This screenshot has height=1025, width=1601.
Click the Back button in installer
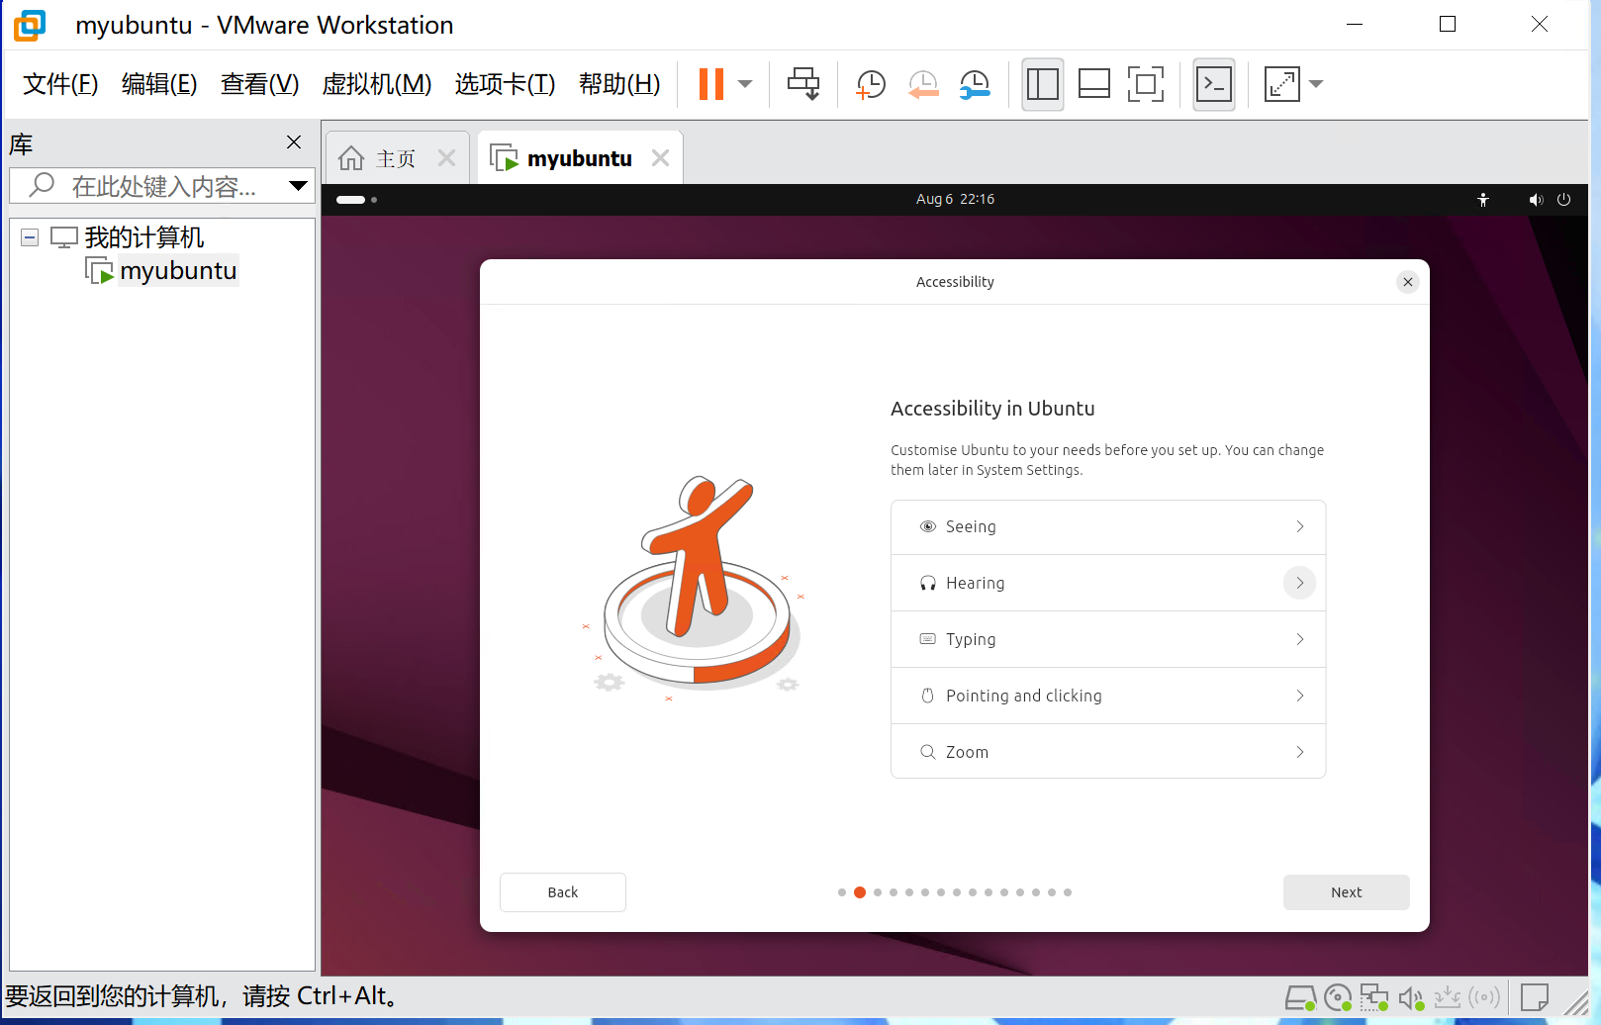coord(563,892)
